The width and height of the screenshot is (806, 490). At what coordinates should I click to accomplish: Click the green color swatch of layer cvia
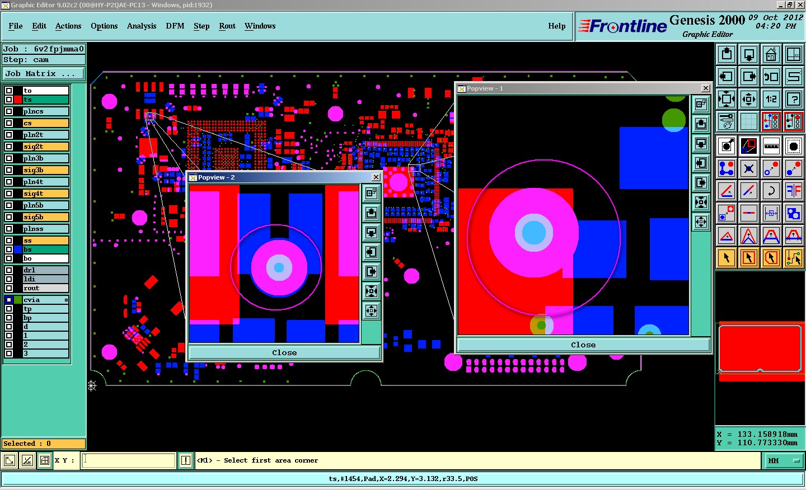click(x=18, y=300)
